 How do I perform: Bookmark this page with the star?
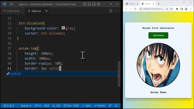[x=171, y=9]
